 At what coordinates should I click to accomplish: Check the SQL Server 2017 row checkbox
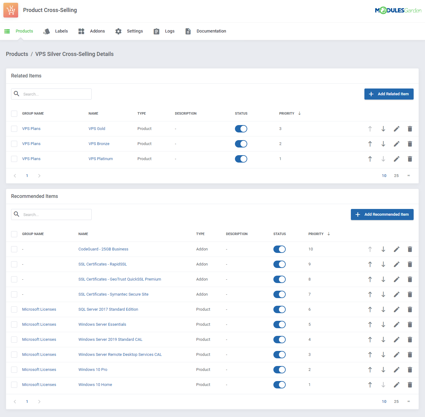[14, 309]
